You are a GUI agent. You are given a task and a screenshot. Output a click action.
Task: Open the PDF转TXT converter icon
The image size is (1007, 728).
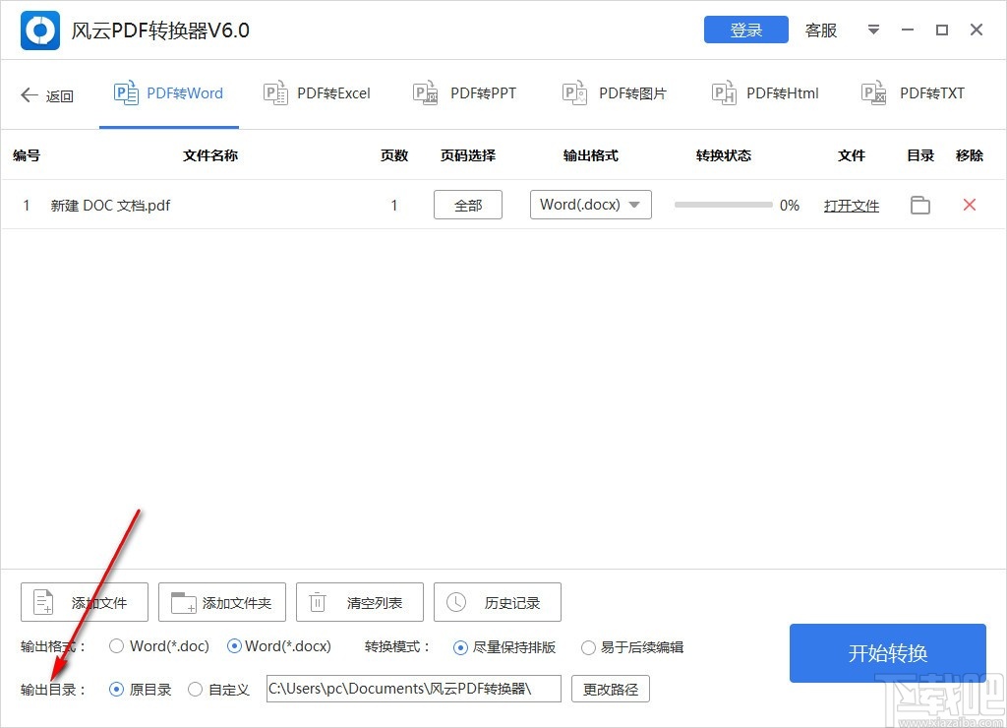click(872, 92)
